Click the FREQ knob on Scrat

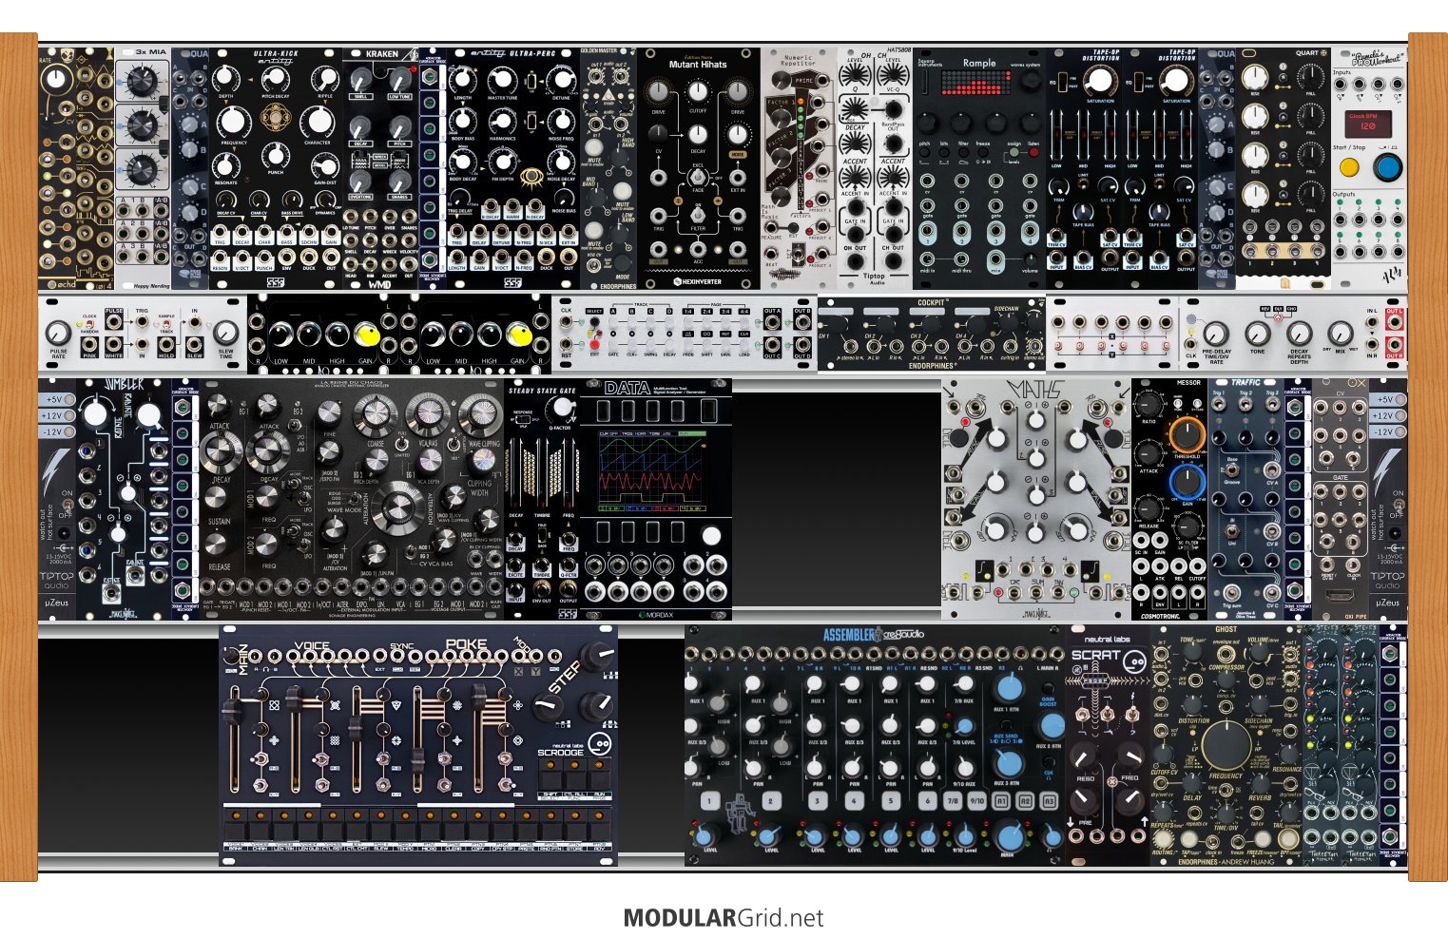coord(1129,756)
